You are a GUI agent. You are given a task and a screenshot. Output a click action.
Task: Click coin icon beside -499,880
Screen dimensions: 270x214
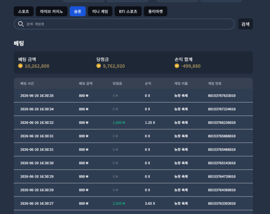(x=177, y=66)
